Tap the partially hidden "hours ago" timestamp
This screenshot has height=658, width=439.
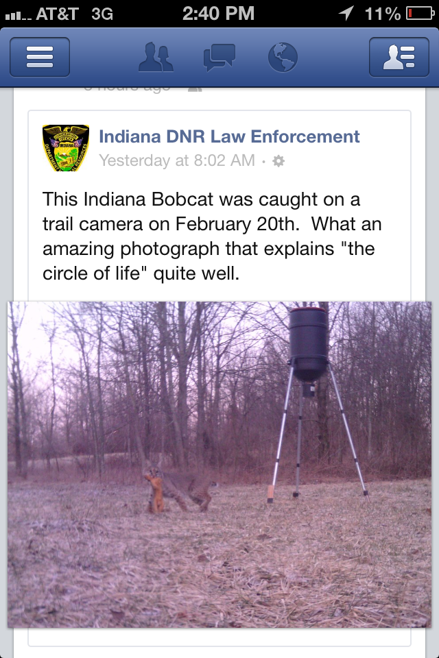tap(128, 89)
